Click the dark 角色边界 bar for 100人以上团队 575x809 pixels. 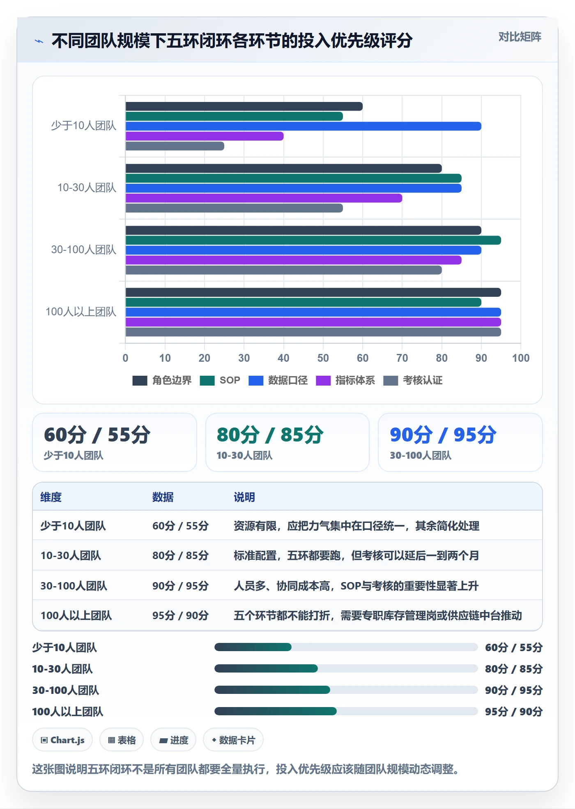tap(313, 292)
